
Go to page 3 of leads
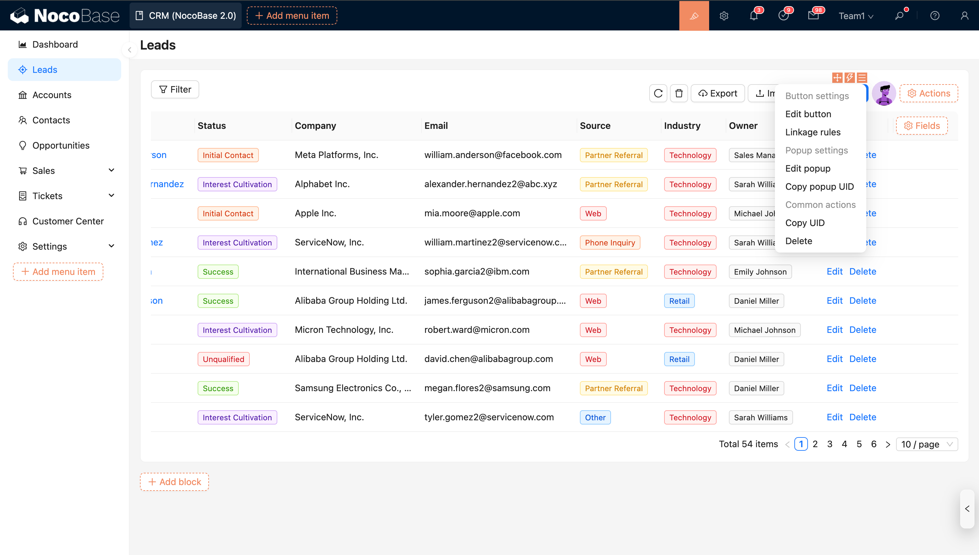pyautogui.click(x=830, y=444)
